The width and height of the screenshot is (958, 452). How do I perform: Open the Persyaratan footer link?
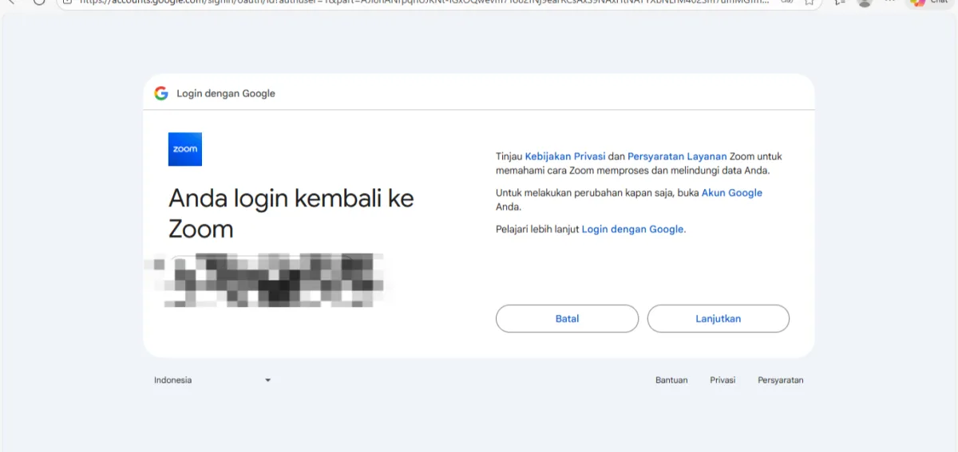tap(780, 380)
